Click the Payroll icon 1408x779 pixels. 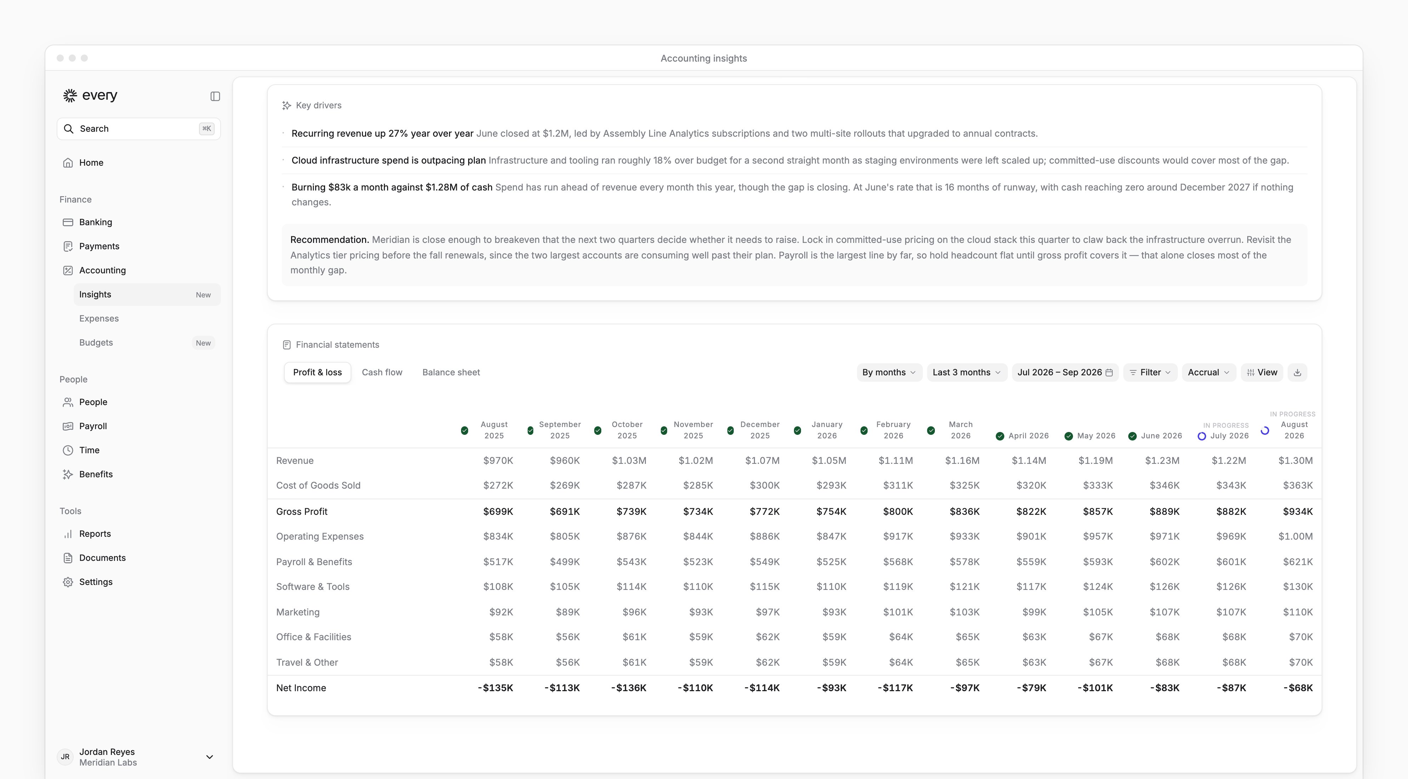(68, 426)
